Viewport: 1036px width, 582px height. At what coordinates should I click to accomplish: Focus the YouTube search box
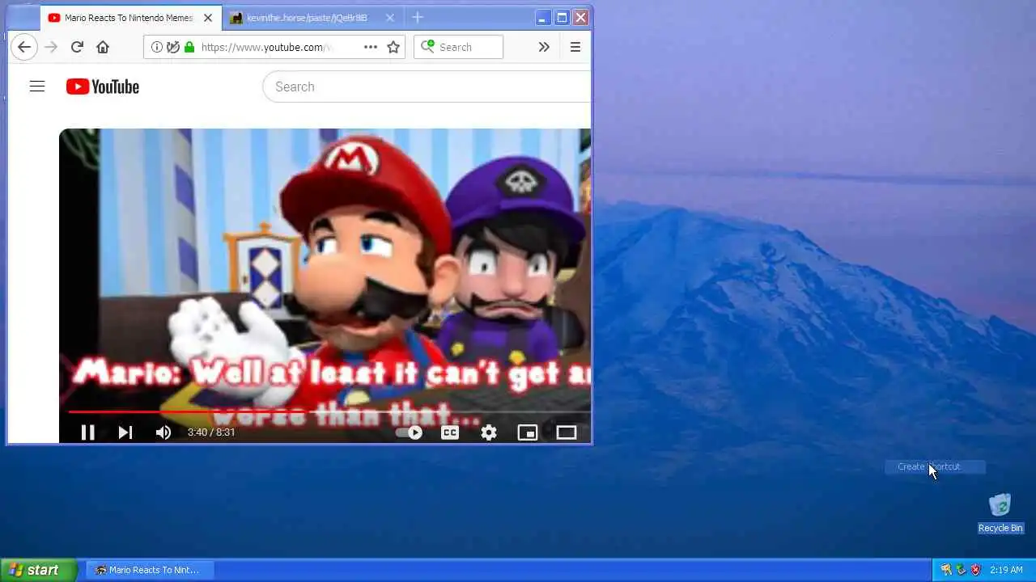[427, 86]
